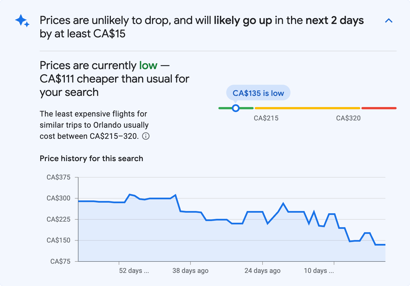Click the CA$375 axis label on the chart
This screenshot has height=286, width=410.
coord(59,177)
